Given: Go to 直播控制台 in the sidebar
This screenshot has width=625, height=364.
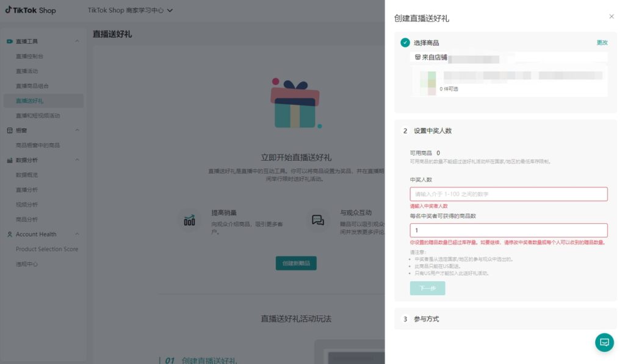Looking at the screenshot, I should tap(29, 56).
